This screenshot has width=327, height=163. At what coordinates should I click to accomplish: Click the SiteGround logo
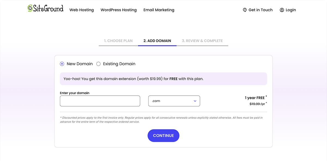45,8
